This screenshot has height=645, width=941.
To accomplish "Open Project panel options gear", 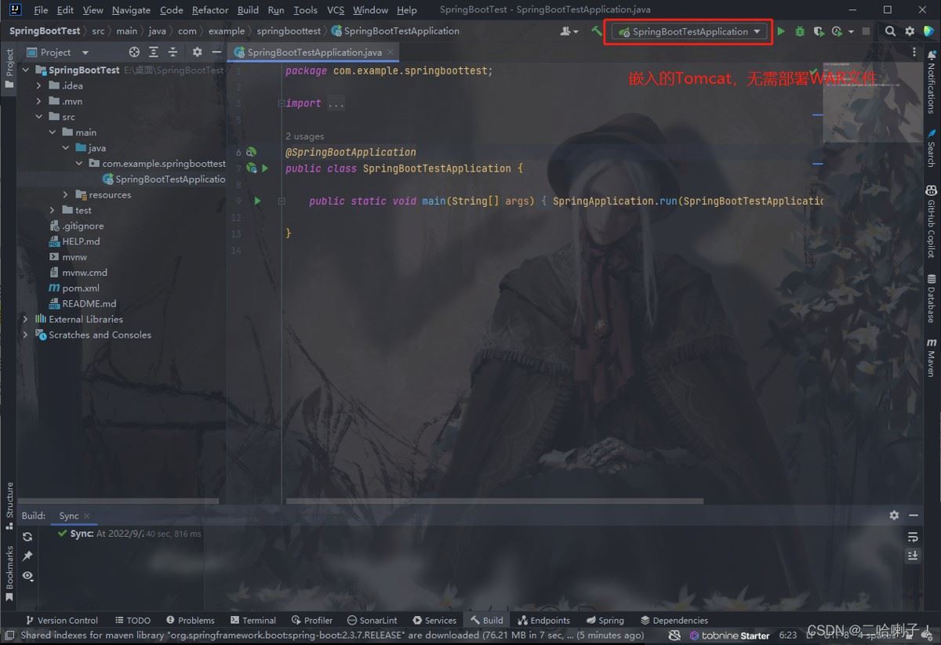I will tap(197, 52).
